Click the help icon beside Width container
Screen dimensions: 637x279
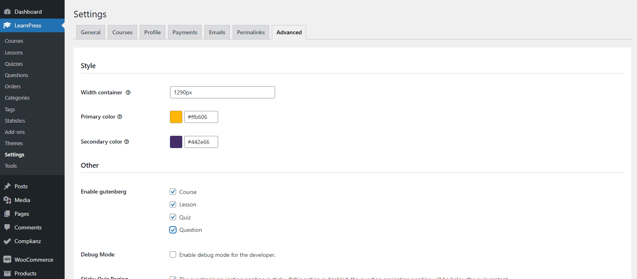(x=128, y=92)
